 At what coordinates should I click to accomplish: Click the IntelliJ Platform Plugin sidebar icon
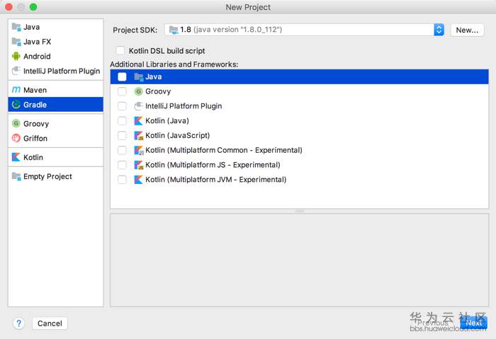tap(16, 71)
